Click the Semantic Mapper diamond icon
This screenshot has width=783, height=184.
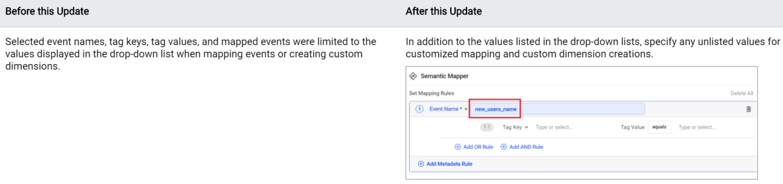click(x=413, y=76)
